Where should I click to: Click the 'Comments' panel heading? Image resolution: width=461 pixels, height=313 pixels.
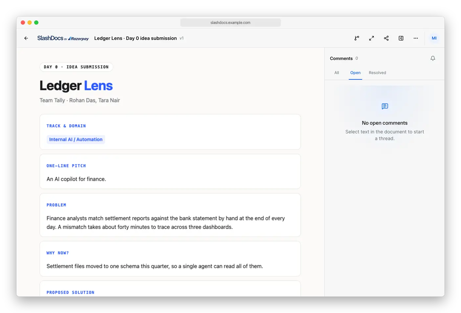pos(341,58)
